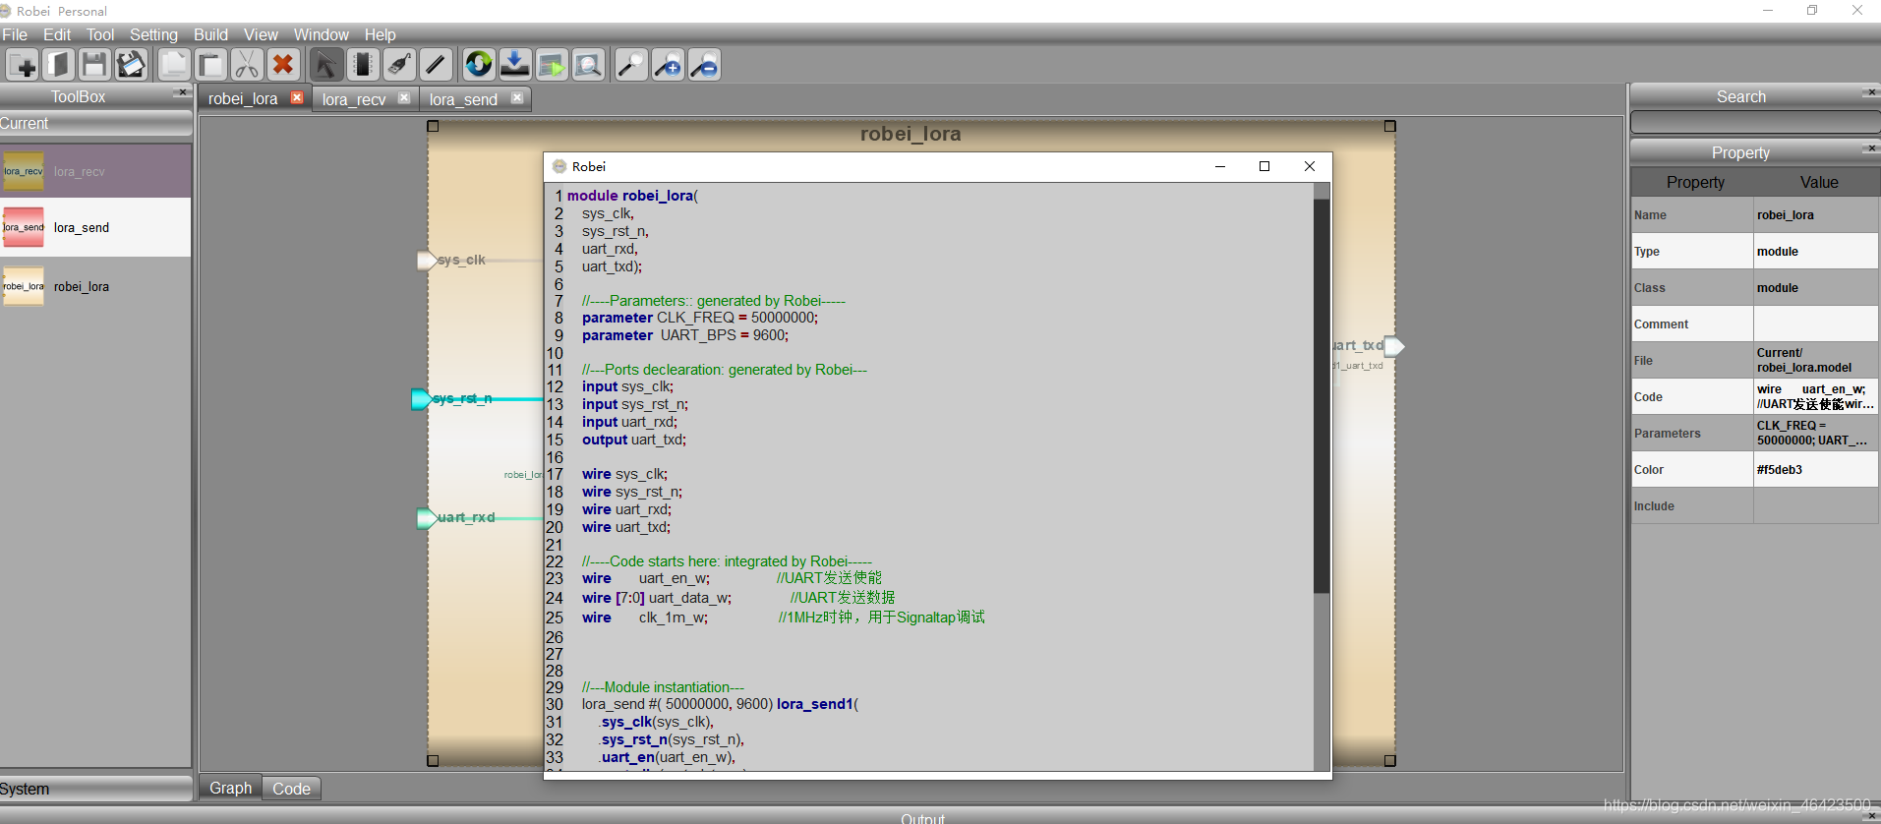Image resolution: width=1881 pixels, height=824 pixels.
Task: Edit the Code property value
Action: (x=1815, y=397)
